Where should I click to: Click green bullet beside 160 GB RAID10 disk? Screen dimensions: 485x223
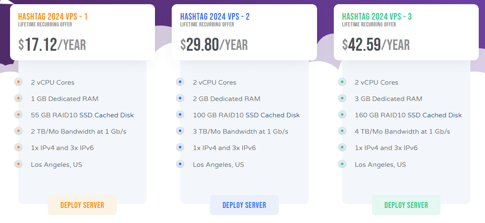[342, 115]
